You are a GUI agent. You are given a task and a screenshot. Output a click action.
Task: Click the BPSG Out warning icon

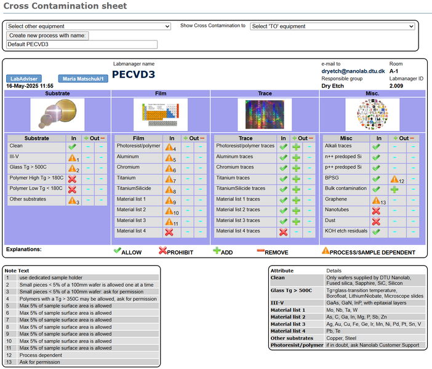pyautogui.click(x=394, y=179)
